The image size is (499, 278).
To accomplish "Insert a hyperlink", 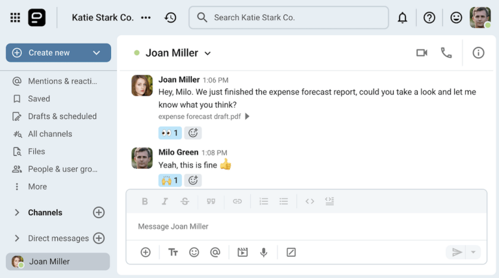I will [237, 201].
